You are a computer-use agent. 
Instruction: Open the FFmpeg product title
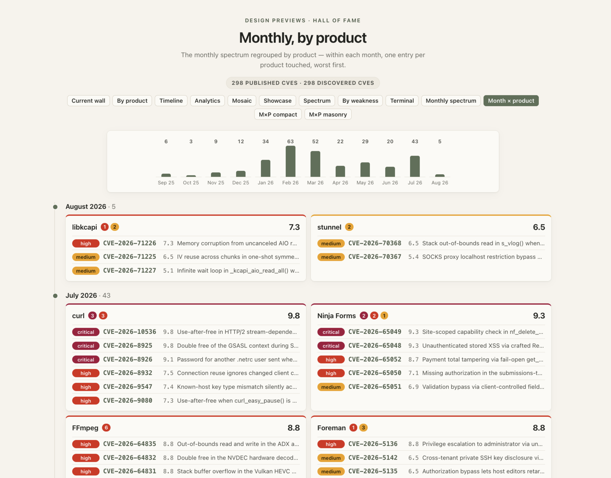pyautogui.click(x=85, y=428)
